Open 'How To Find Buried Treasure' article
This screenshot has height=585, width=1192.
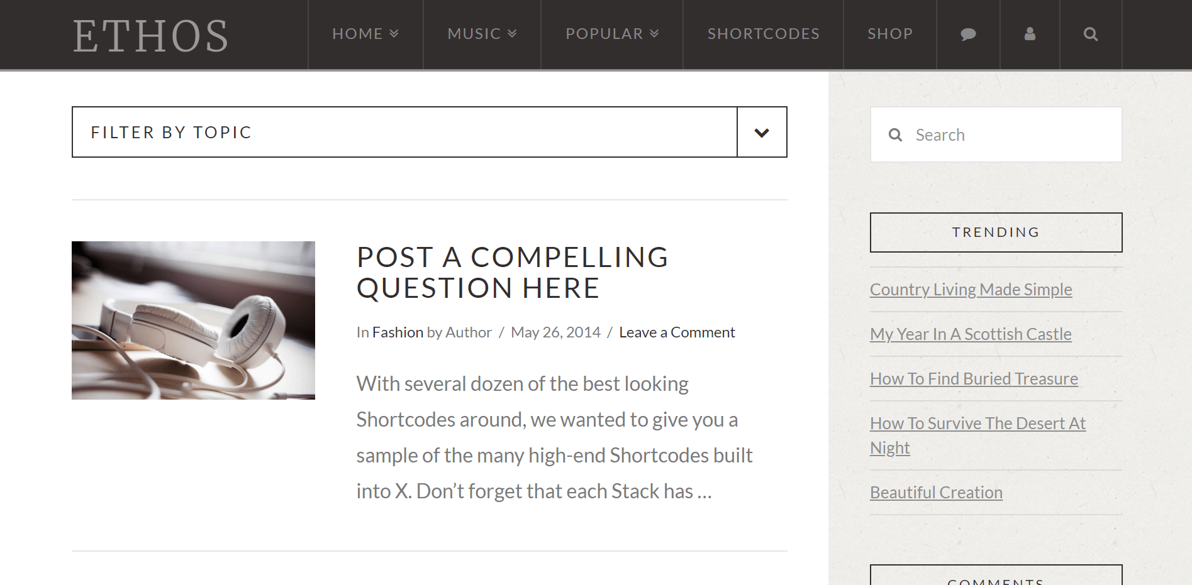pos(973,378)
